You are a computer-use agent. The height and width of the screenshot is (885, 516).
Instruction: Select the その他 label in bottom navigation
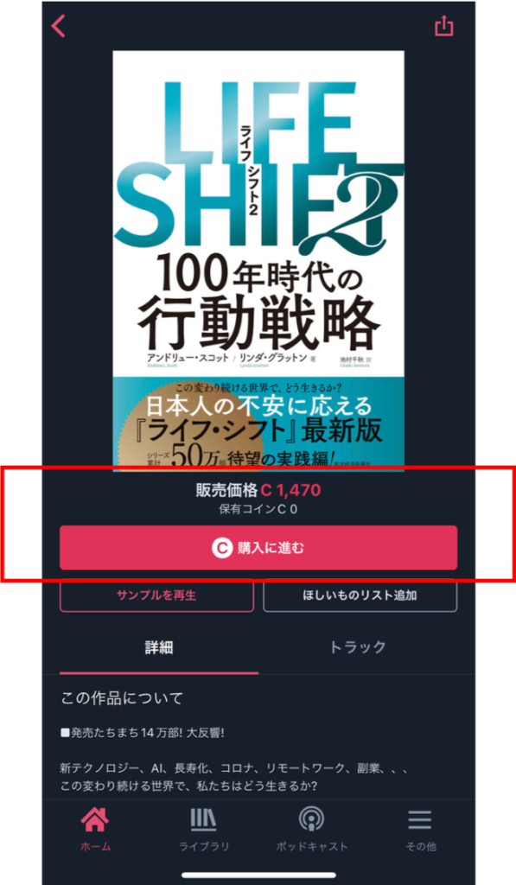coord(421,847)
